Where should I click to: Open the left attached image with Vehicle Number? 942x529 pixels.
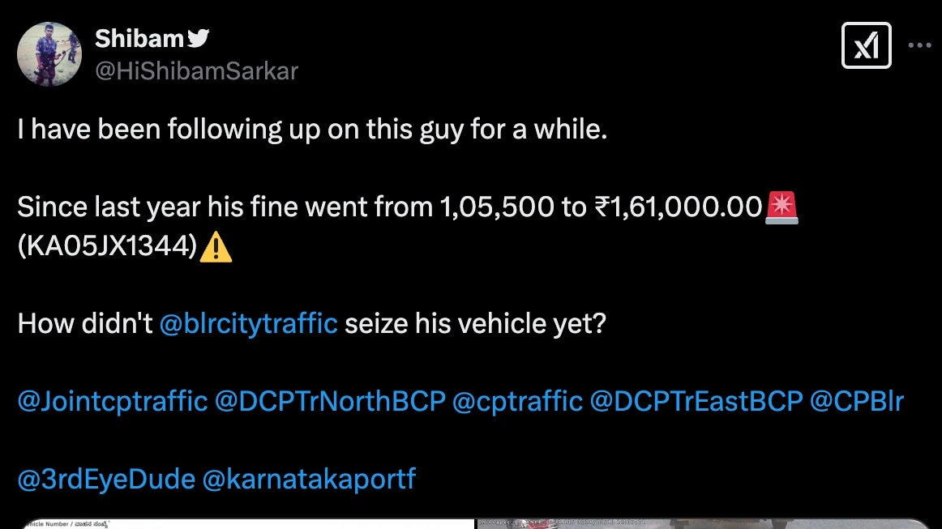pos(243,523)
